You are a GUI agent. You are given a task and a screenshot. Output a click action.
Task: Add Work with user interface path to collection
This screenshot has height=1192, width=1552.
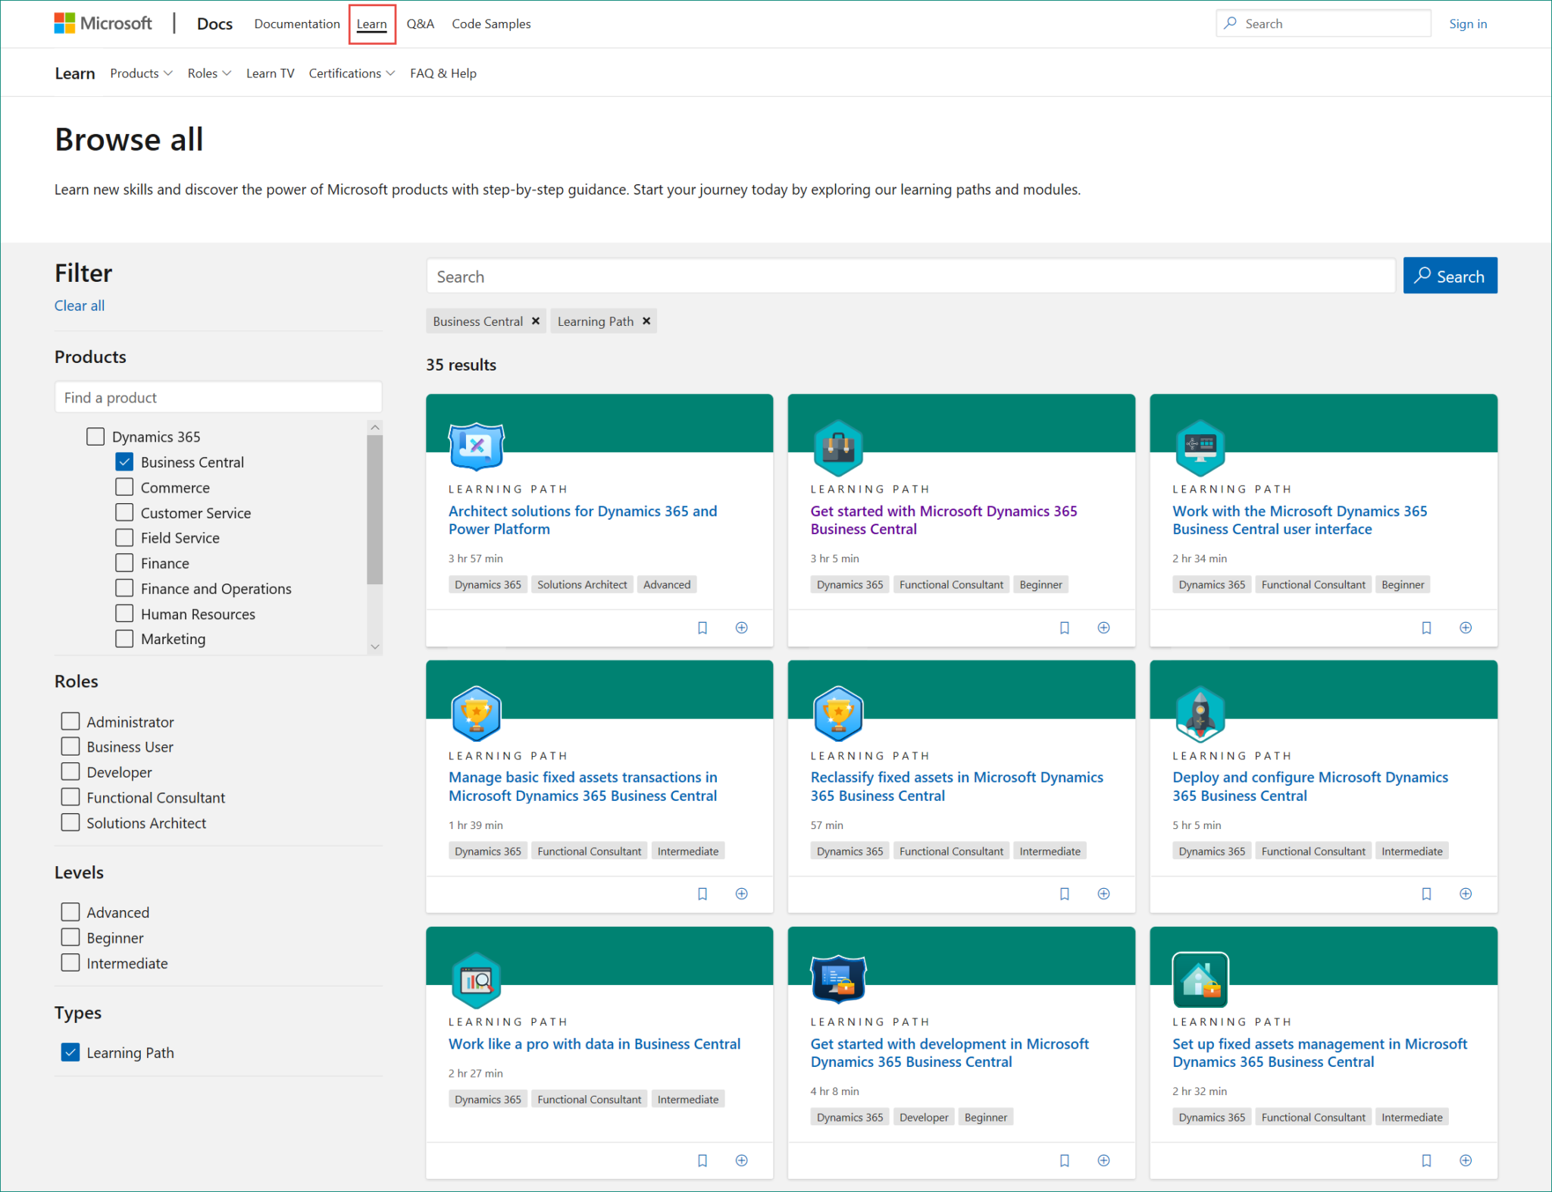coord(1466,627)
